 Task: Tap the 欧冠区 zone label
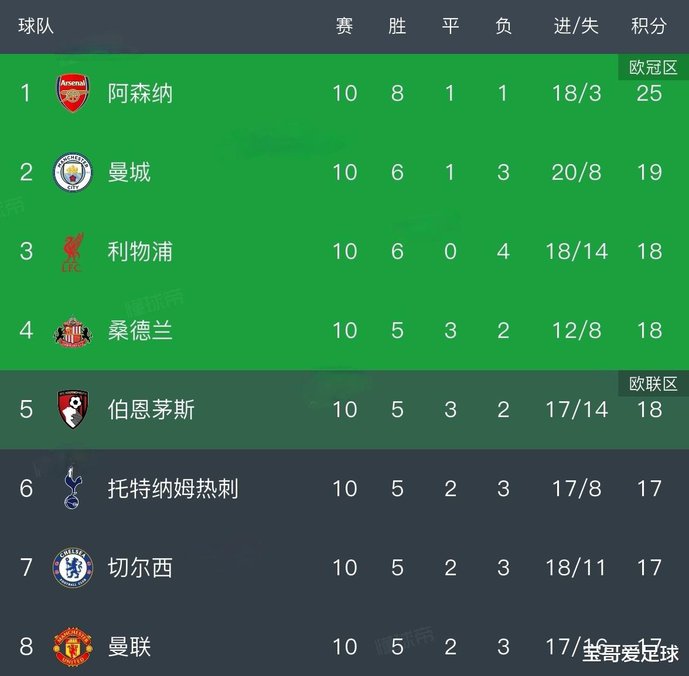tap(653, 68)
